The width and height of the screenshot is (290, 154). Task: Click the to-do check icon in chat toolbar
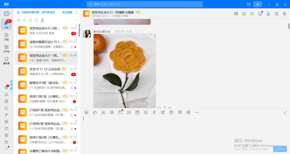click(146, 112)
